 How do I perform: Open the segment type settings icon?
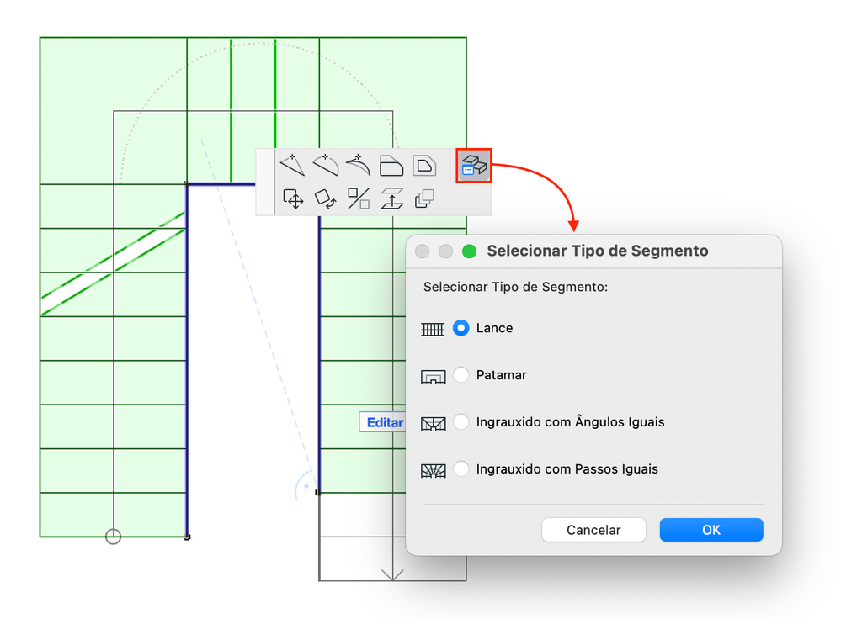point(474,166)
